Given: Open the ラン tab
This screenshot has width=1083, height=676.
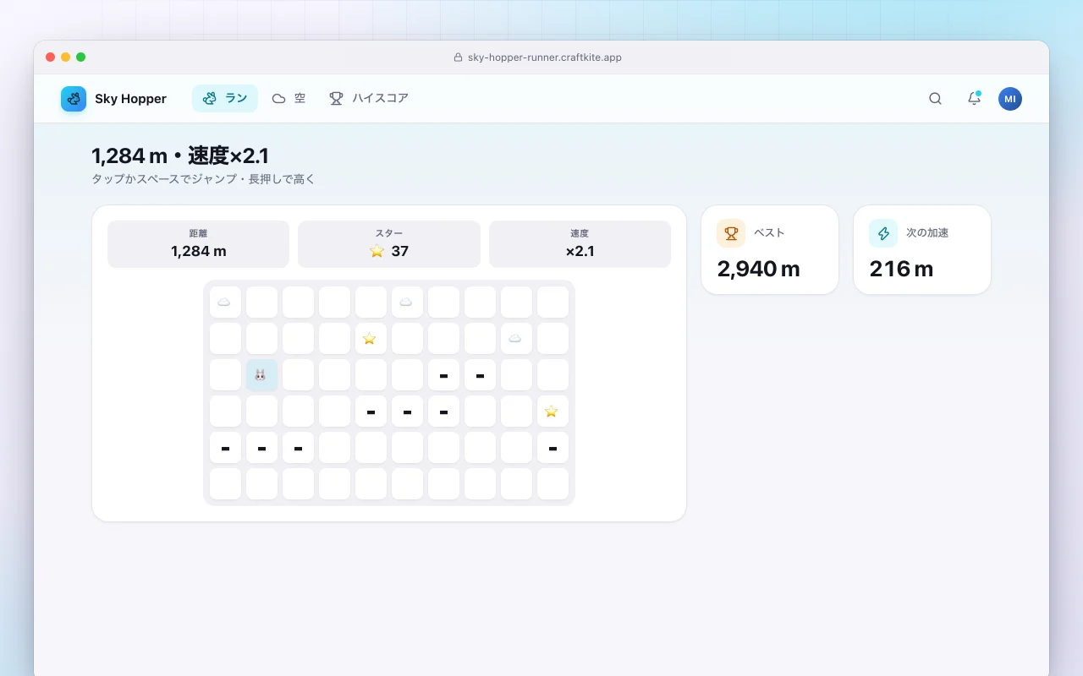Looking at the screenshot, I should (225, 98).
